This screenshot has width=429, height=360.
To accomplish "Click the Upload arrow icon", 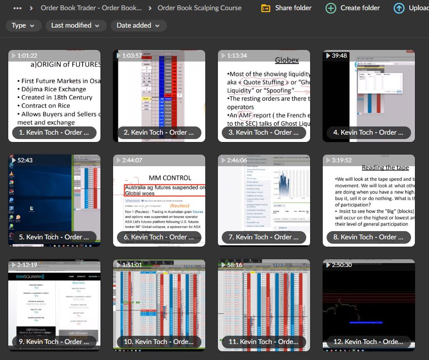I will tap(399, 8).
